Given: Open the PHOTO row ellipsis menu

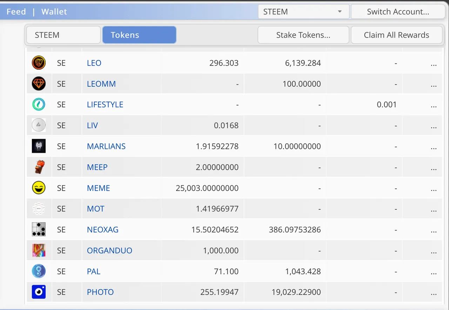Looking at the screenshot, I should (x=434, y=293).
